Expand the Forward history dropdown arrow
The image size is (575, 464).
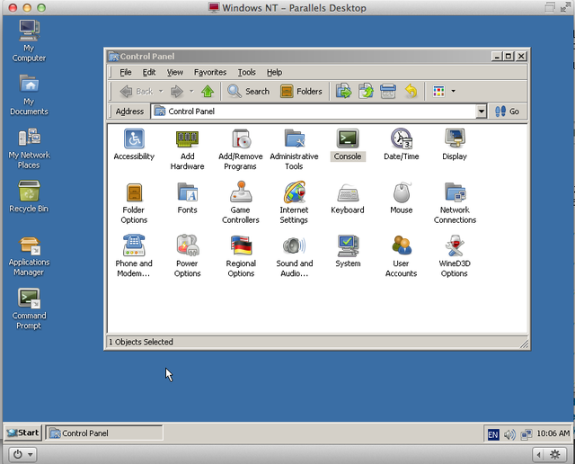tap(191, 91)
